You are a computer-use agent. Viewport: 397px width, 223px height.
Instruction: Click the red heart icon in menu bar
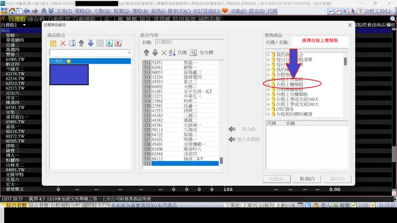click(x=225, y=11)
